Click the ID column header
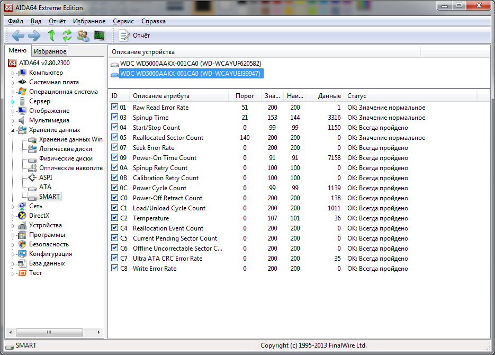This screenshot has height=355, width=495. [119, 96]
